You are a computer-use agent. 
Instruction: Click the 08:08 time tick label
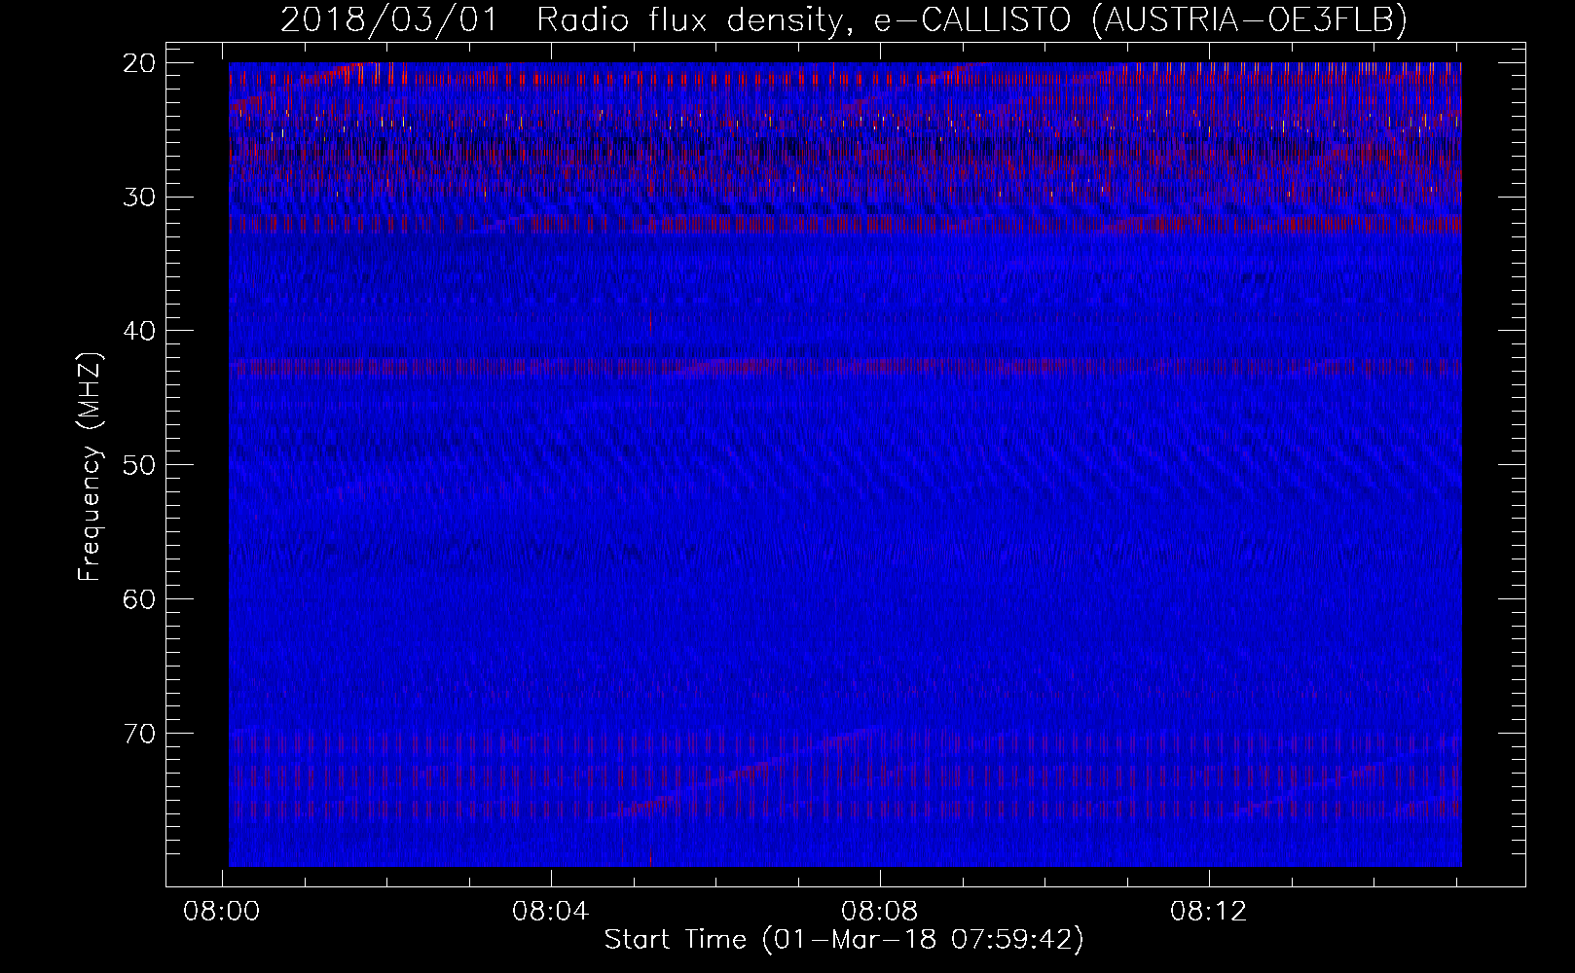coord(880,912)
